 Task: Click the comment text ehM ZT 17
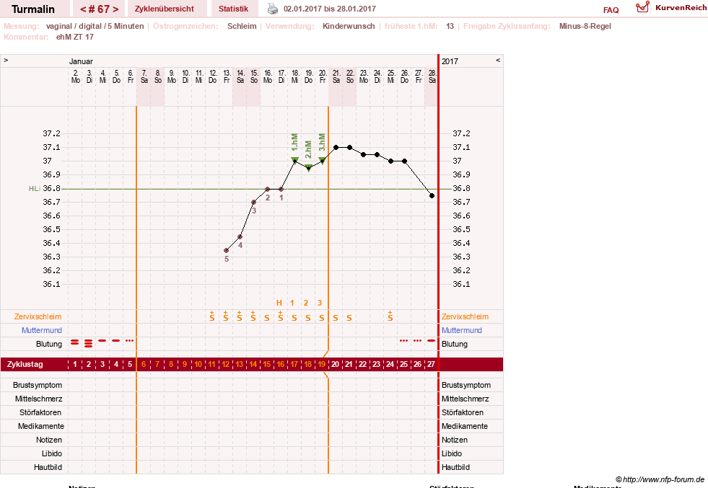tap(75, 37)
